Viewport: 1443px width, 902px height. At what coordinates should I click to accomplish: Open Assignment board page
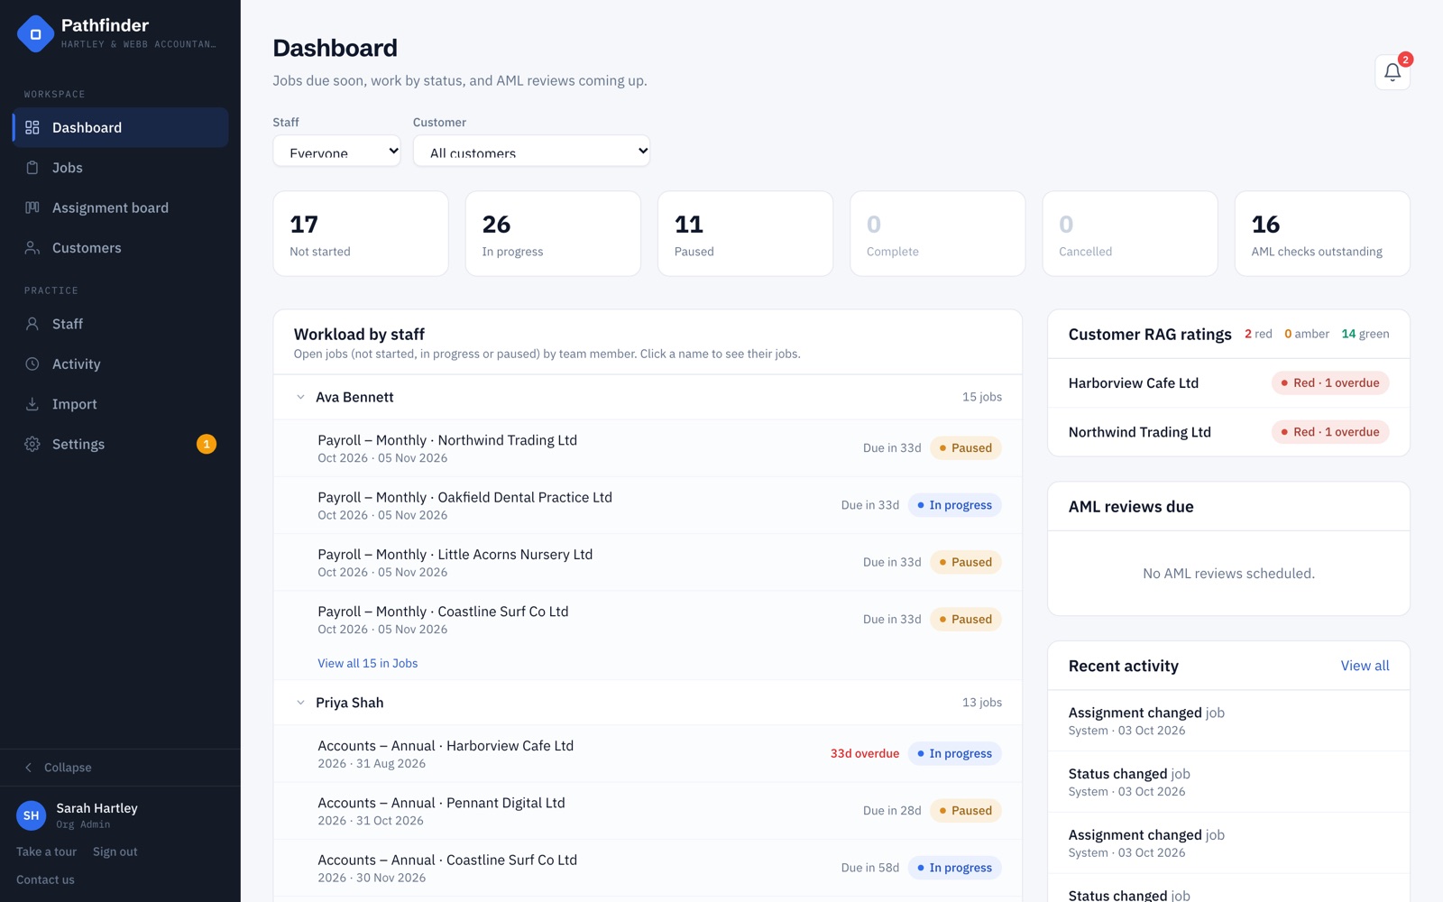[x=120, y=207]
